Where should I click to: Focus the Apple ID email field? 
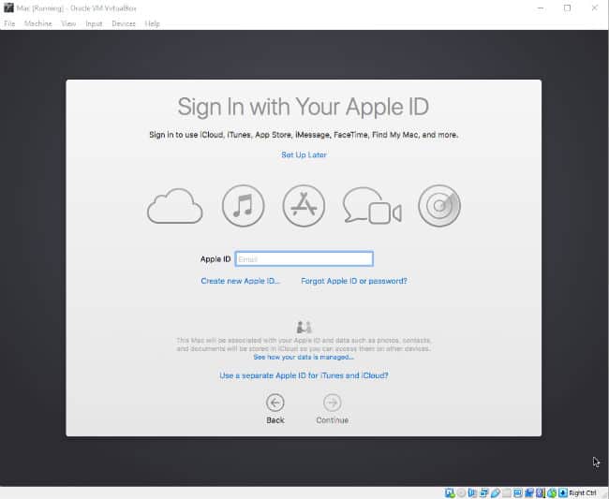point(304,258)
